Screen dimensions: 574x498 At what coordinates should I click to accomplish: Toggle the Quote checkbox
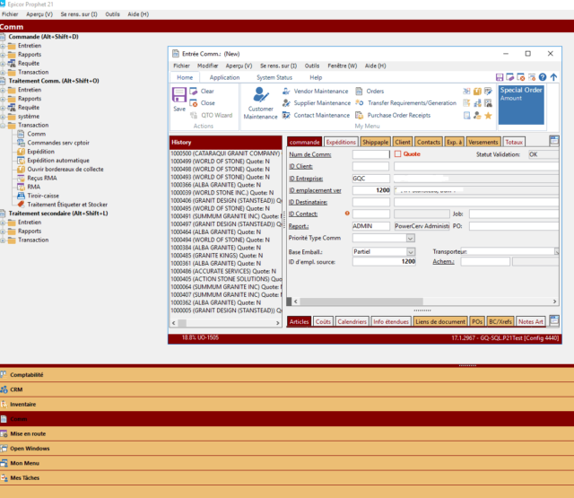(397, 154)
